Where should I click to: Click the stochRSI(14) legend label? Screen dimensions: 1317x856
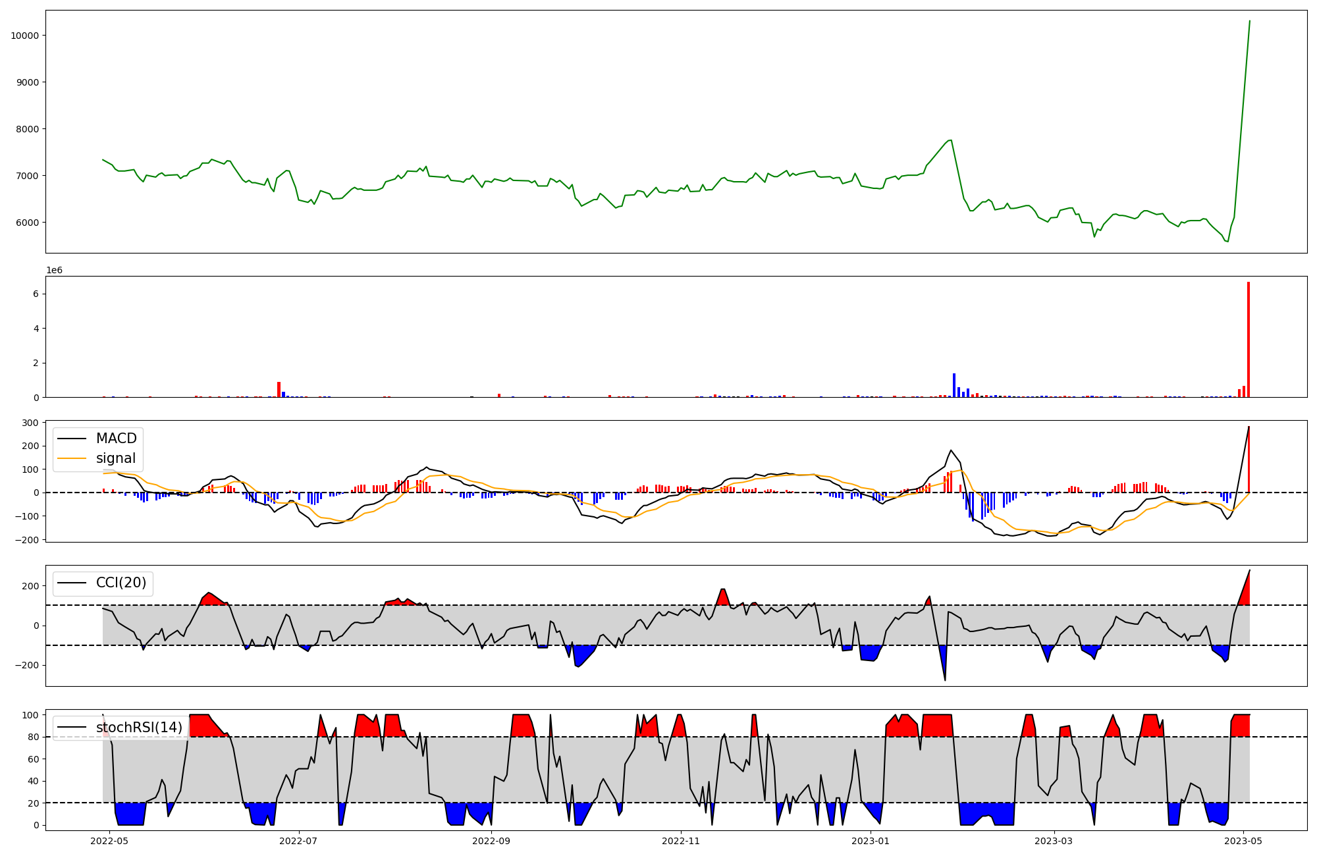[139, 728]
